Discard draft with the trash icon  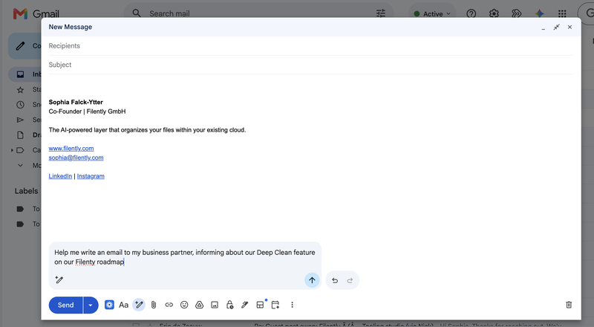[x=569, y=305]
